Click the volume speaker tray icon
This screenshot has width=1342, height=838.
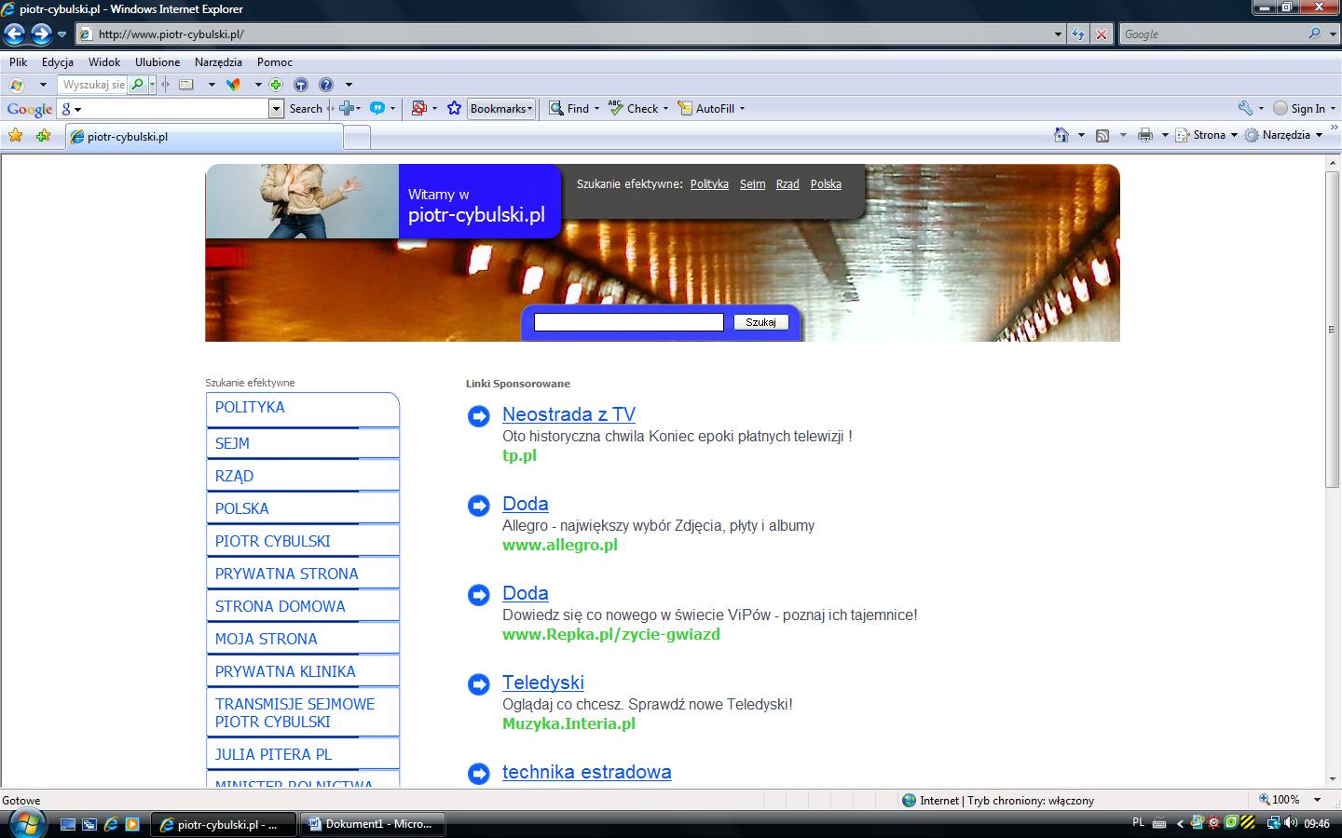point(1291,823)
